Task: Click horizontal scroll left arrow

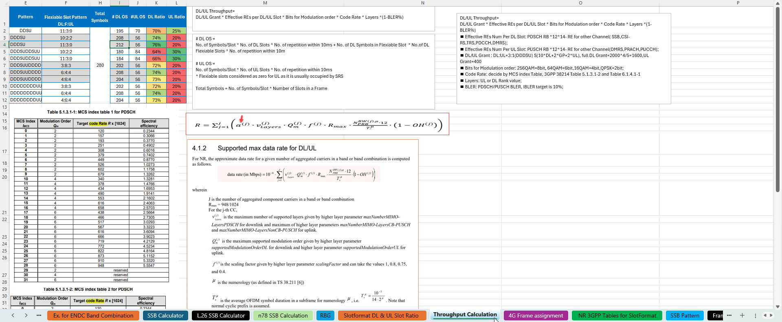Action: pos(765,315)
